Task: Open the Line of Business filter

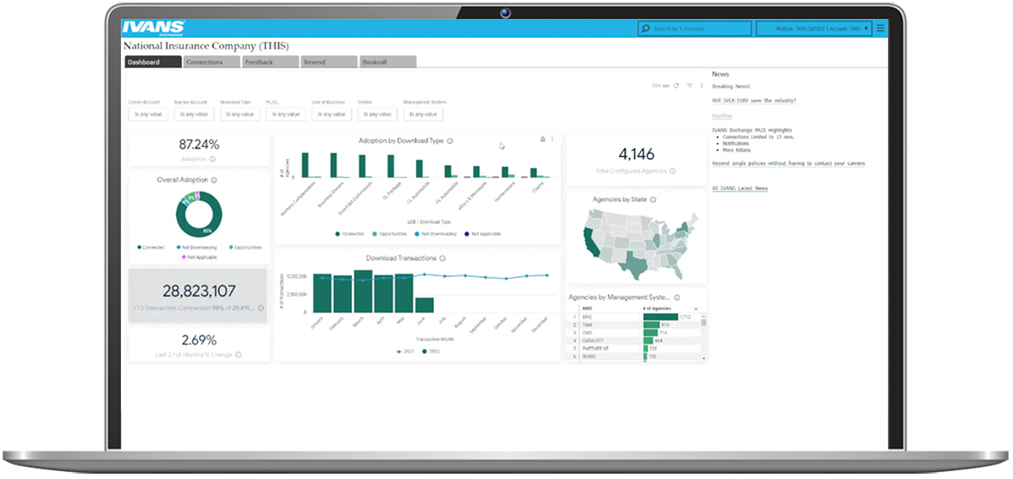Action: 331,114
